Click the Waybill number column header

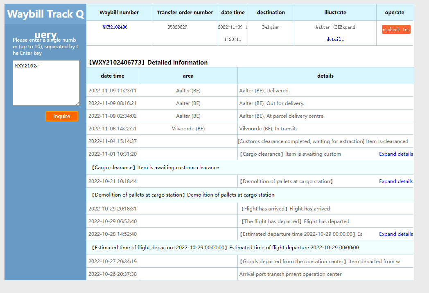[x=119, y=13]
